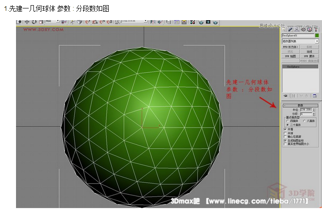Toggle keyboard shortcut override icon

point(80,22)
